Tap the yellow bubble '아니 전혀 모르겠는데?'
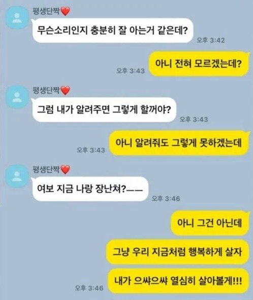Viewport: 253px width, 300px height. coord(199,63)
